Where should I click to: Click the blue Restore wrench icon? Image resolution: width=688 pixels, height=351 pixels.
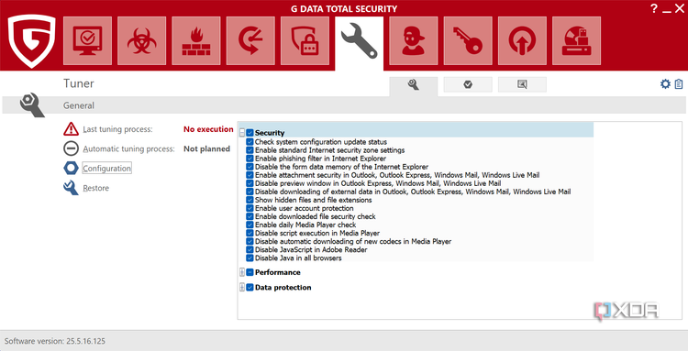71,188
